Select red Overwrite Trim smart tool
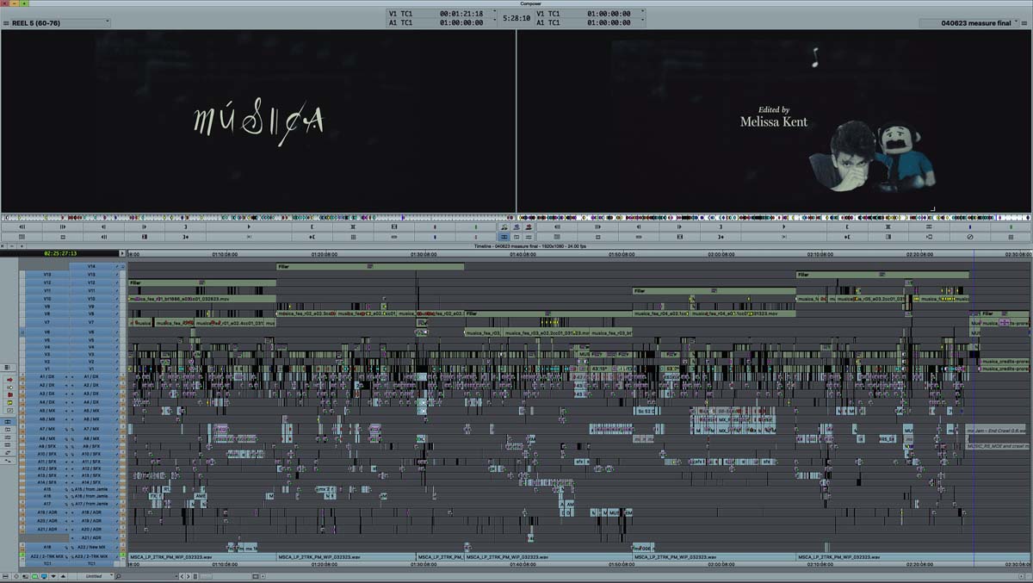1033x583 pixels. (x=9, y=394)
